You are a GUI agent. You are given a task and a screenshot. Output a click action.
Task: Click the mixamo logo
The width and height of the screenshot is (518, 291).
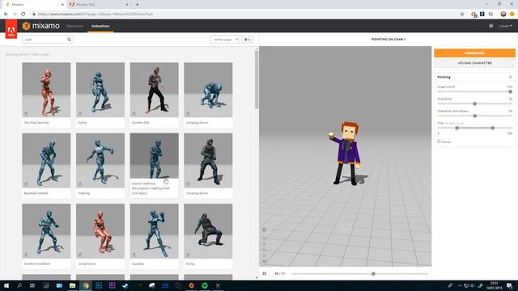41,26
